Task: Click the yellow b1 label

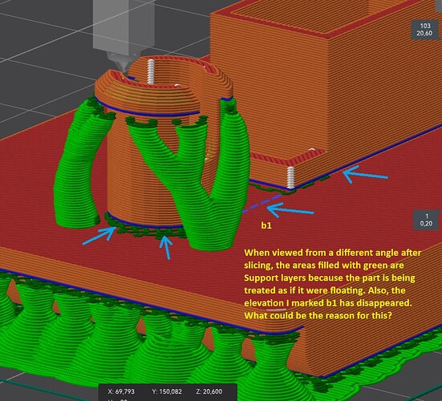Action: pos(266,225)
